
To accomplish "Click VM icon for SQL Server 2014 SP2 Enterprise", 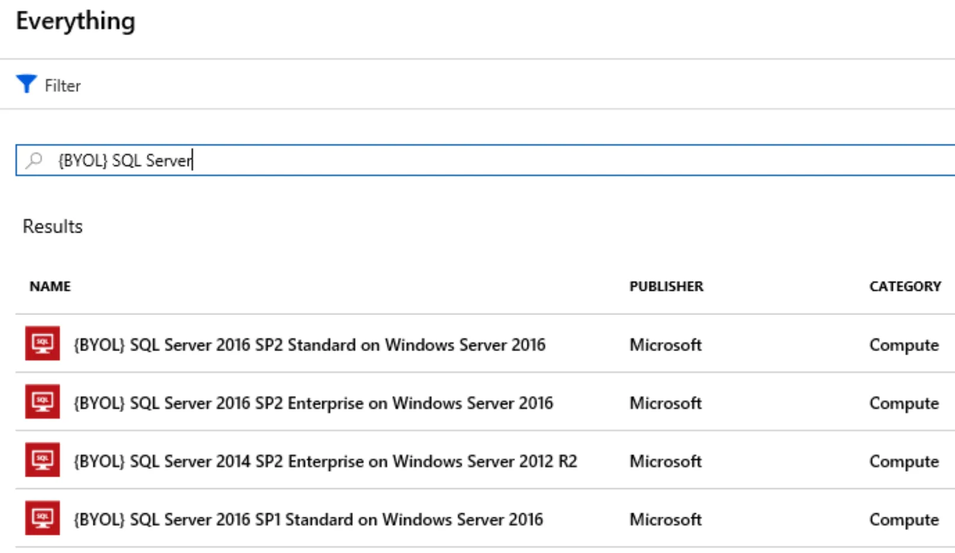I will coord(43,459).
